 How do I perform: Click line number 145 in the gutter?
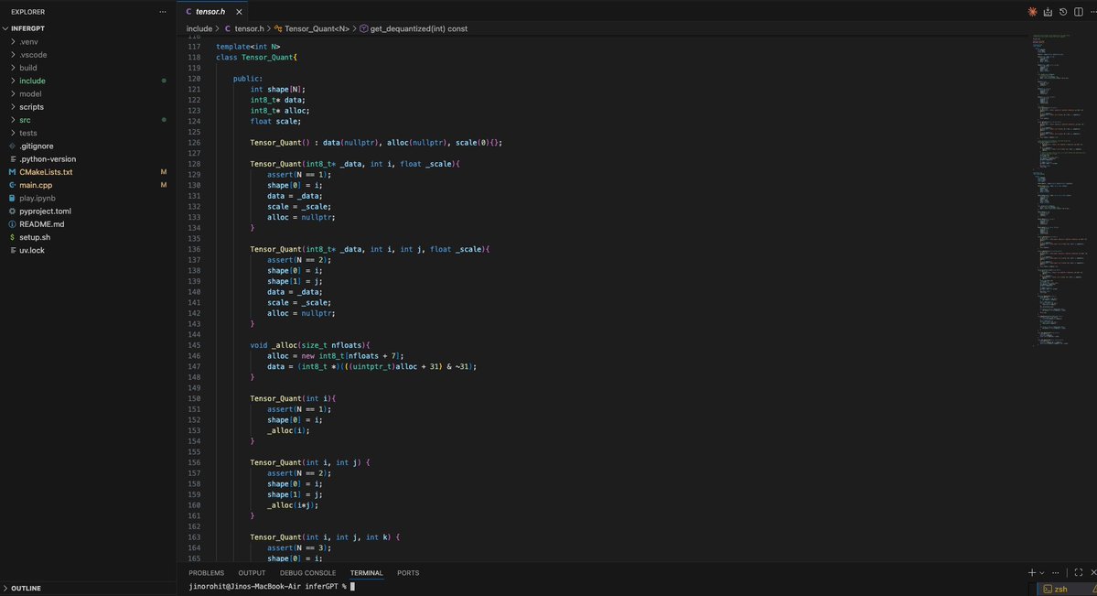click(x=194, y=345)
